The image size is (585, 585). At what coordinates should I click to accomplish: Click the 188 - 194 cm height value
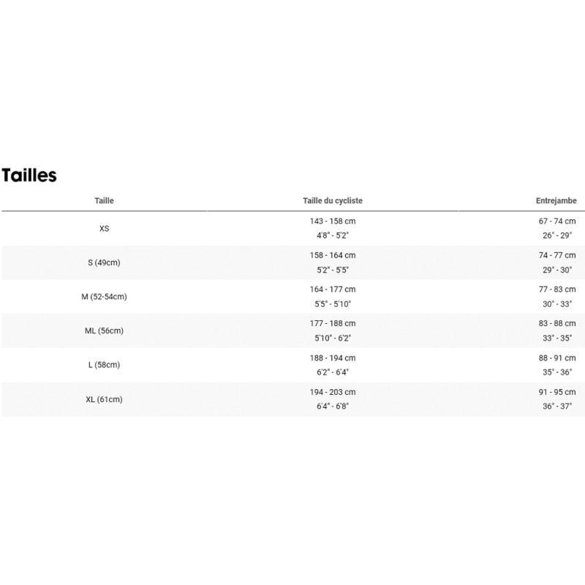333,358
